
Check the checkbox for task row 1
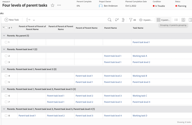(6, 42)
